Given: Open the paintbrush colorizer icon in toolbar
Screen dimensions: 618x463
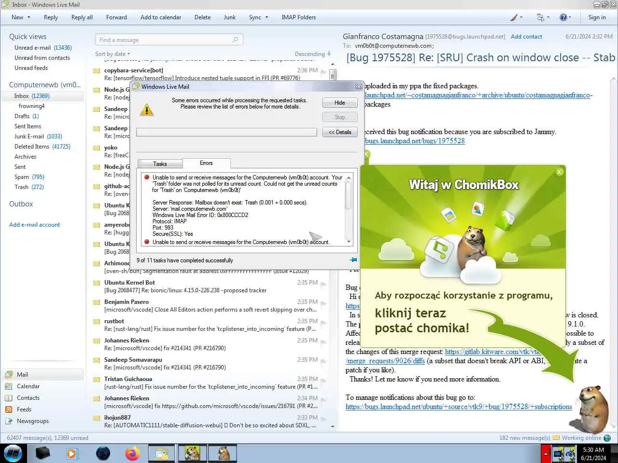Looking at the screenshot, I should pos(514,17).
